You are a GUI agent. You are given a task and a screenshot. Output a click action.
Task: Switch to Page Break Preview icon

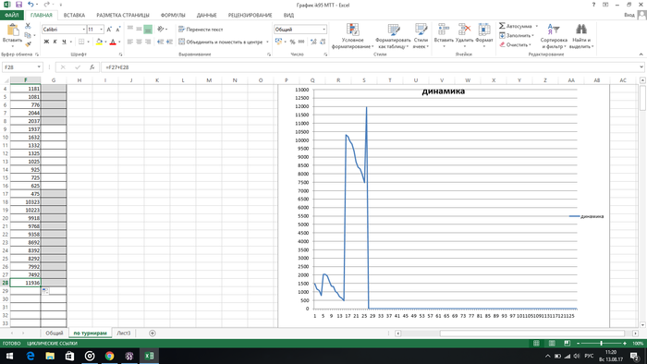[567, 343]
